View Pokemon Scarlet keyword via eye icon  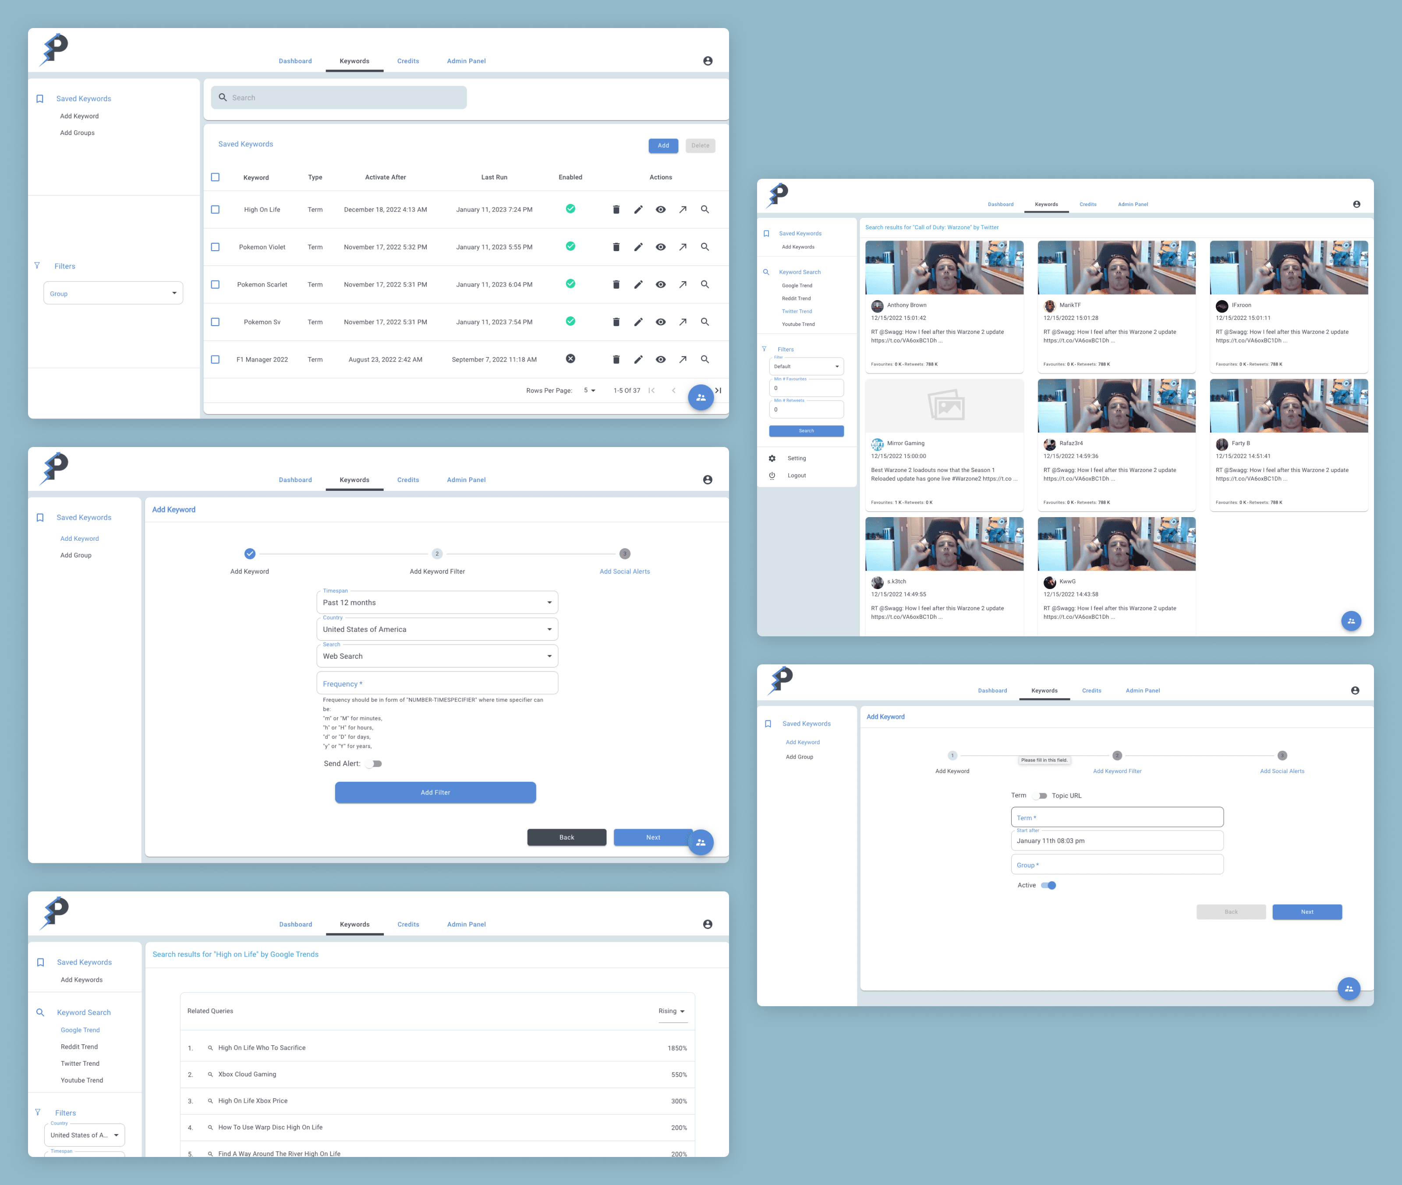tap(661, 285)
